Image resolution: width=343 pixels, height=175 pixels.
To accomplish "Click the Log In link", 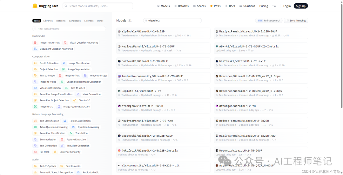I will click(287, 6).
